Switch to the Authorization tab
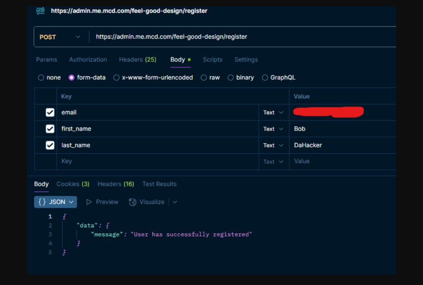Screen dimensions: 423x285 pos(88,60)
